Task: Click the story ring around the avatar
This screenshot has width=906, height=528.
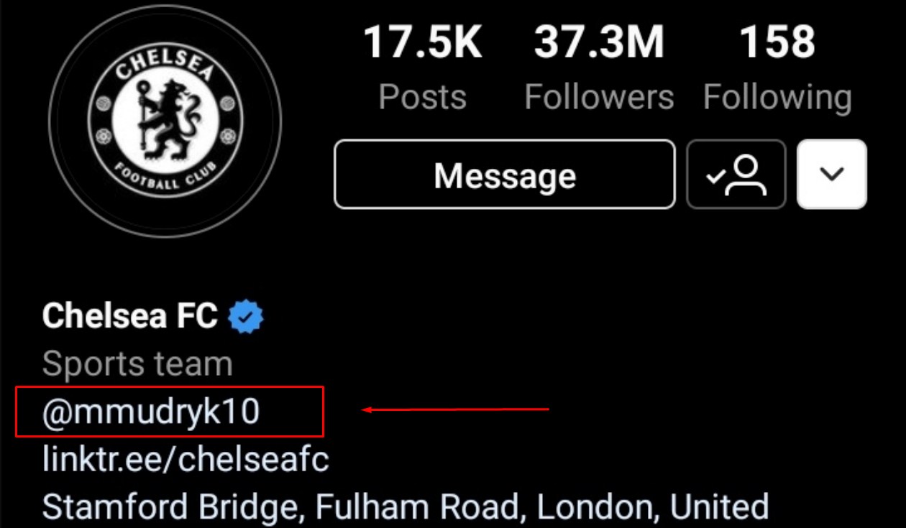Action: [165, 14]
